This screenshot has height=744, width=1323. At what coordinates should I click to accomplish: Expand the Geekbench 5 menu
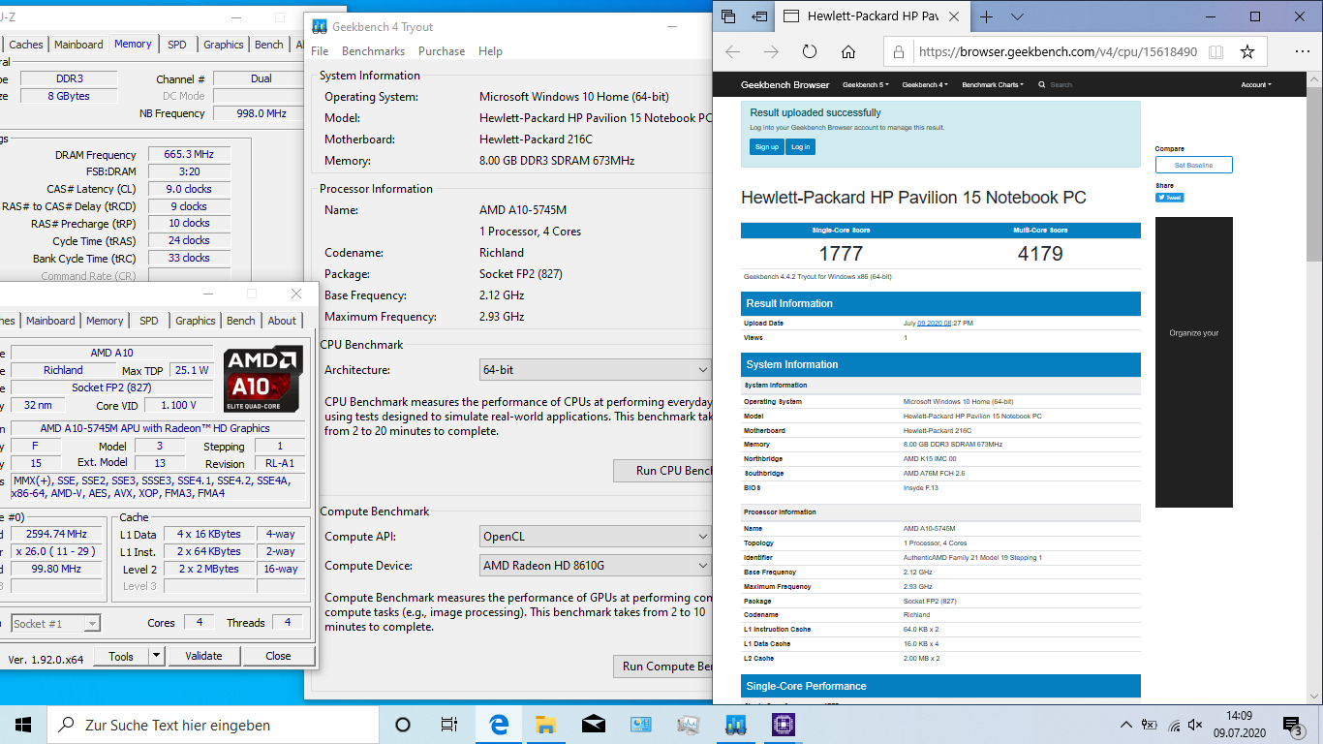(x=866, y=84)
